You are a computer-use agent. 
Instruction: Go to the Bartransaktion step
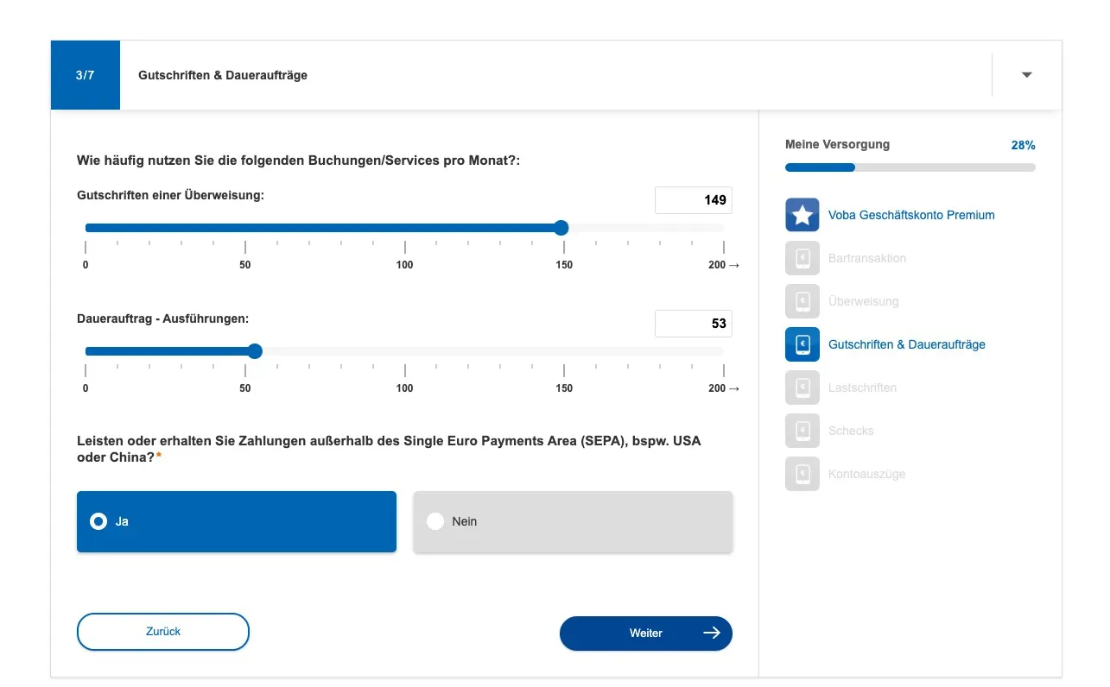[867, 258]
